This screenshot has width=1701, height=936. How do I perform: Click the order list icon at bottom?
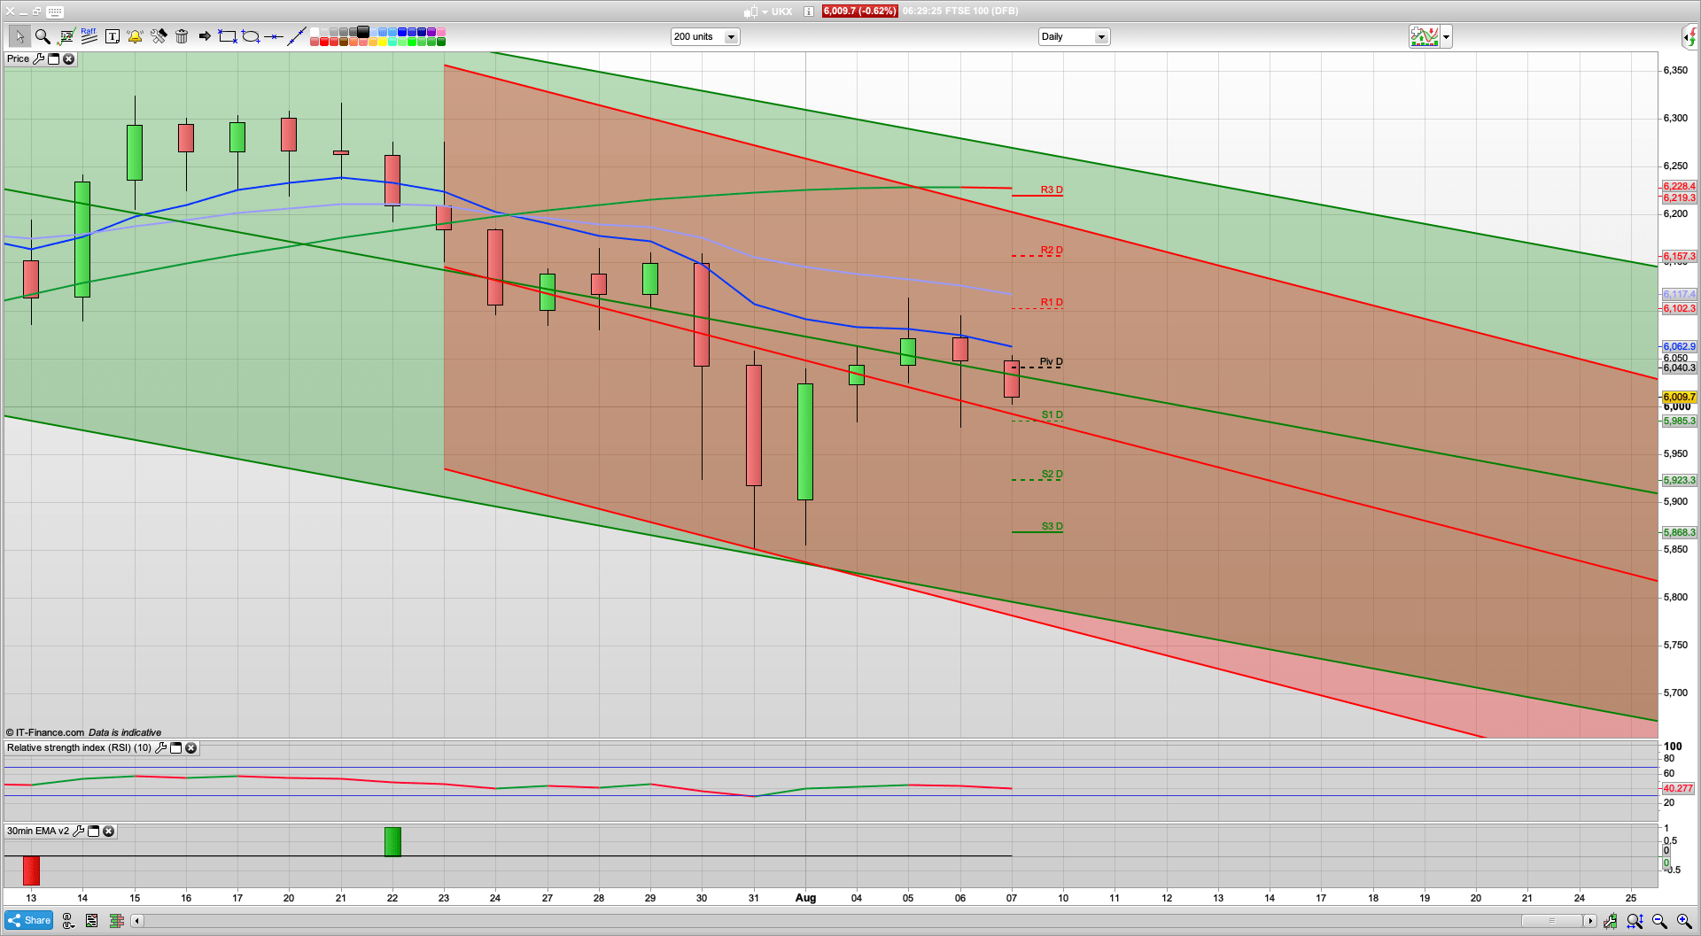tap(91, 921)
